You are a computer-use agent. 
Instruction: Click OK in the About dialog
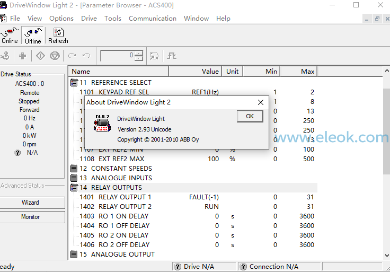tap(250, 116)
